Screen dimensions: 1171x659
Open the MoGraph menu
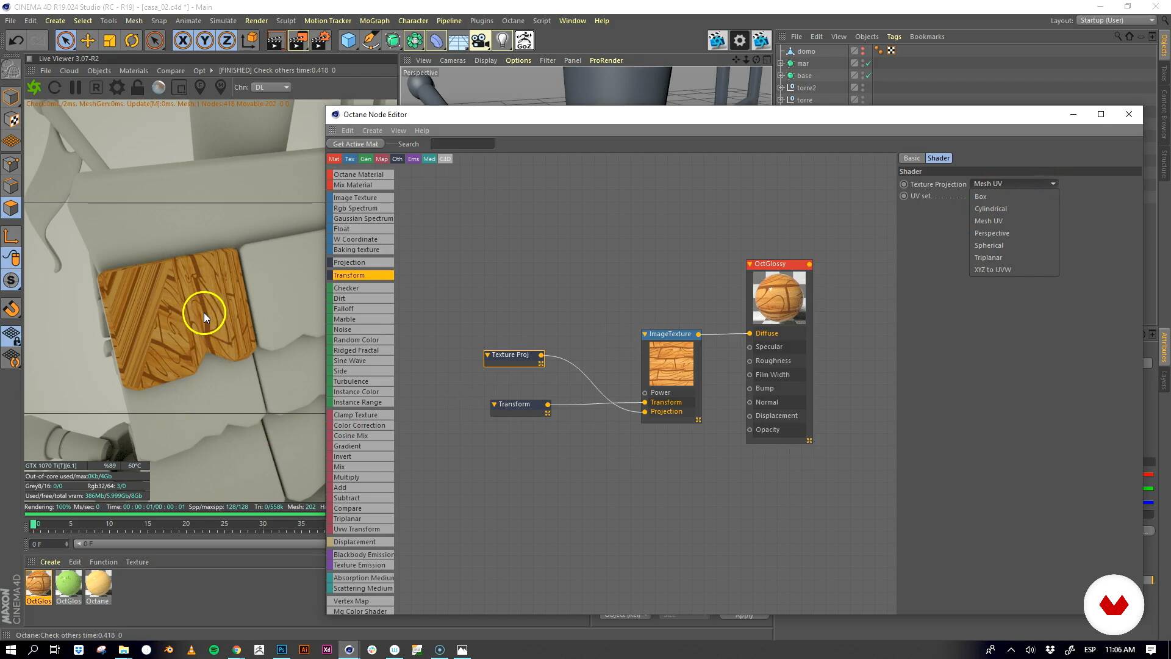pyautogui.click(x=374, y=21)
